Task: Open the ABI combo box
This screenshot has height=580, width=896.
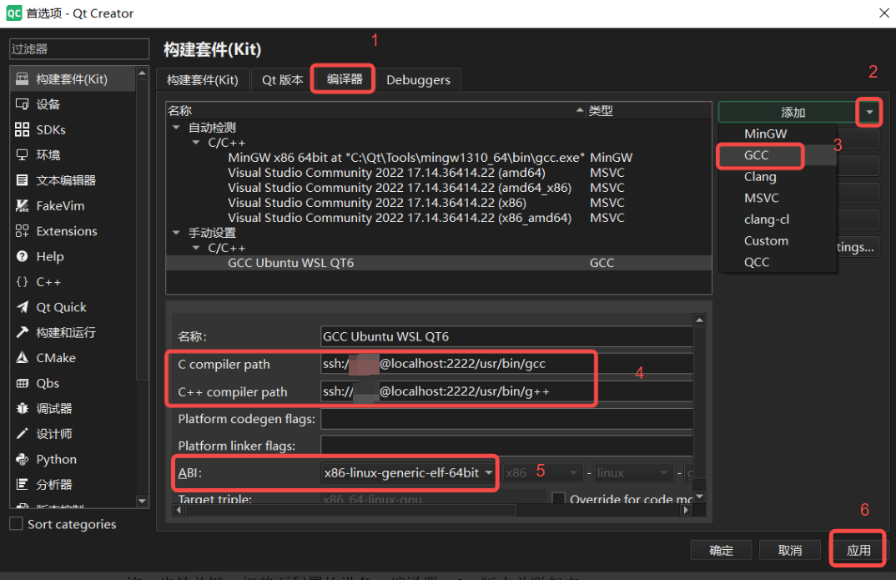Action: coord(409,472)
